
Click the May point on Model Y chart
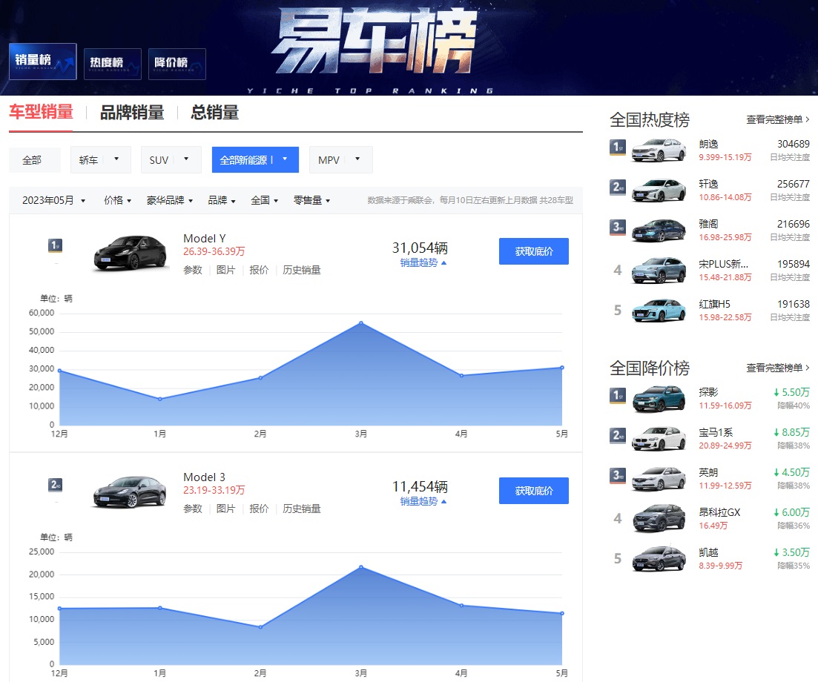[562, 368]
